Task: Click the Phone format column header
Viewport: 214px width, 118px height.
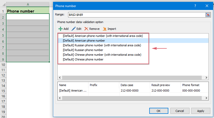Action: click(x=191, y=85)
